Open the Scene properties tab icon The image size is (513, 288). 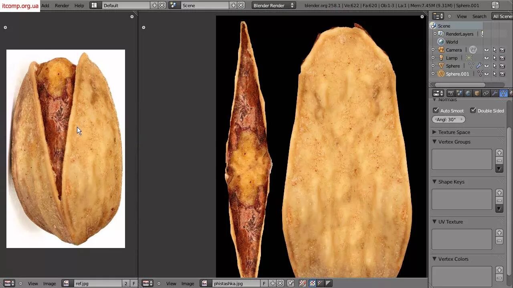459,93
